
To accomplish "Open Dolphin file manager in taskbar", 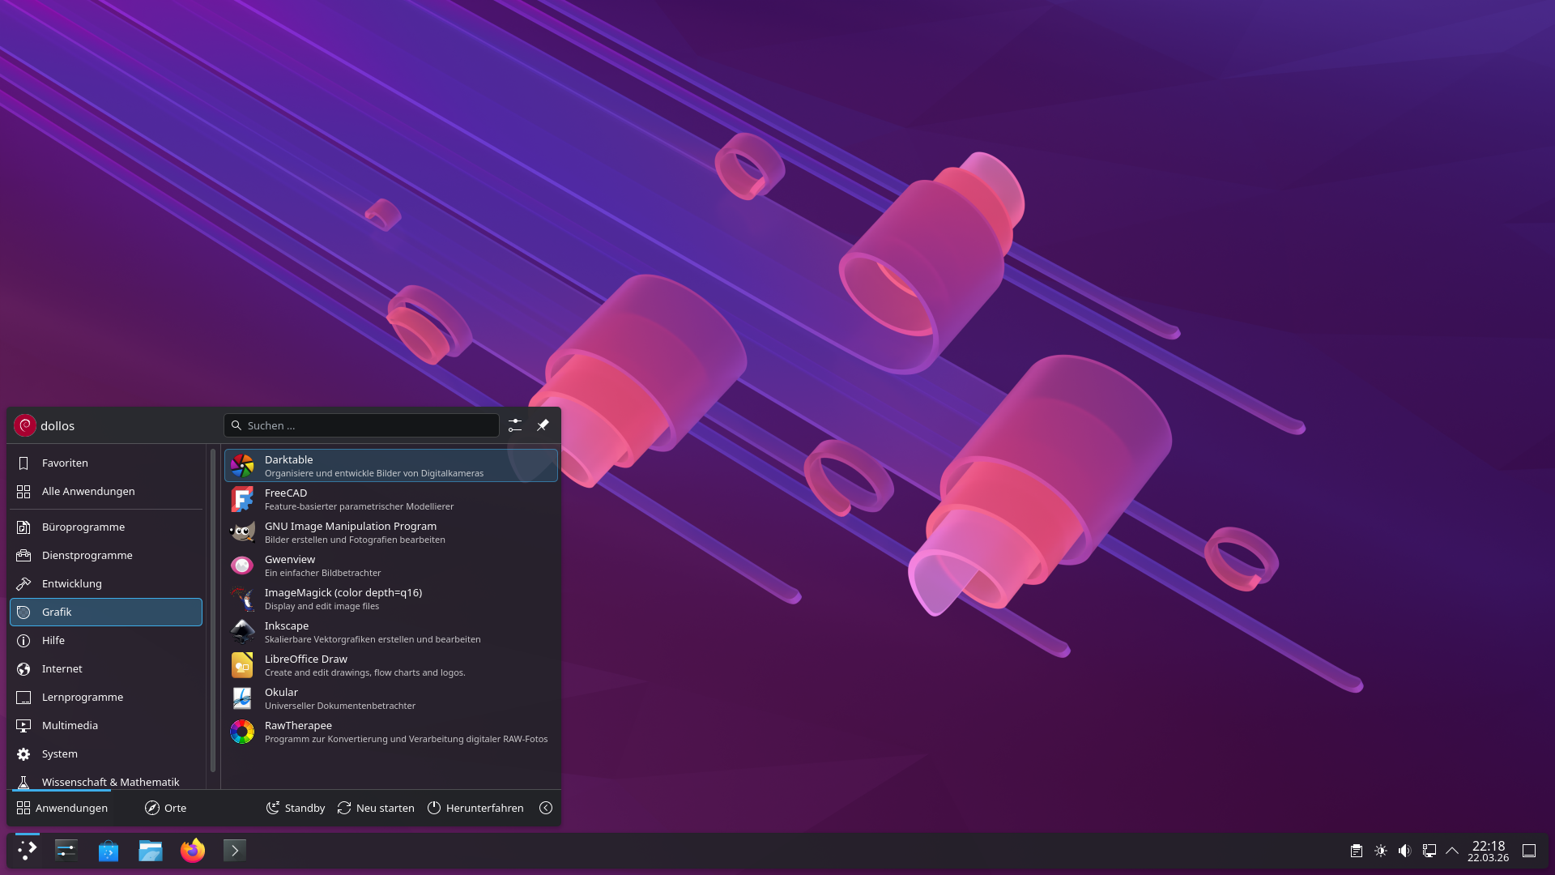I will tap(151, 850).
